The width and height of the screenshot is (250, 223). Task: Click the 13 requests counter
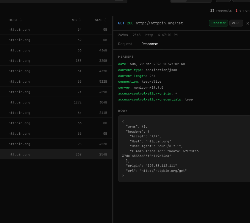pos(221,10)
